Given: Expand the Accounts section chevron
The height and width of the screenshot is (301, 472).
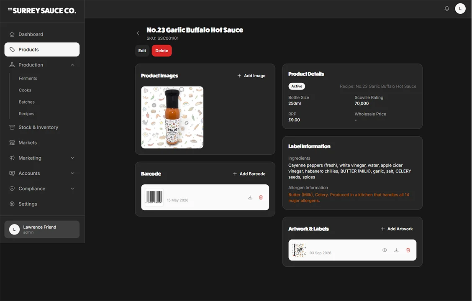Looking at the screenshot, I should [x=72, y=173].
